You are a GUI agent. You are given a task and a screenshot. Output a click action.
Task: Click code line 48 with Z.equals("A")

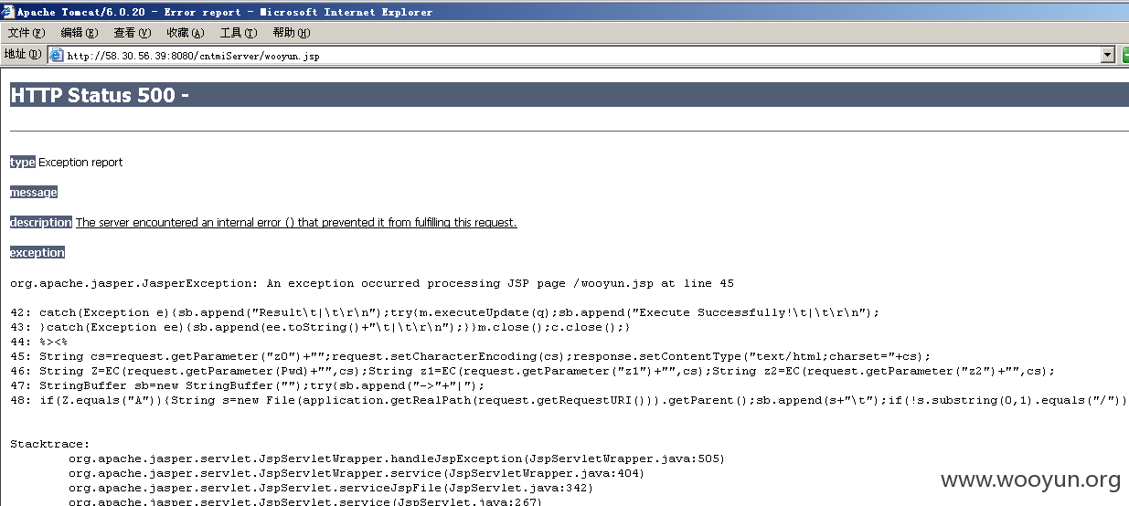pos(570,400)
